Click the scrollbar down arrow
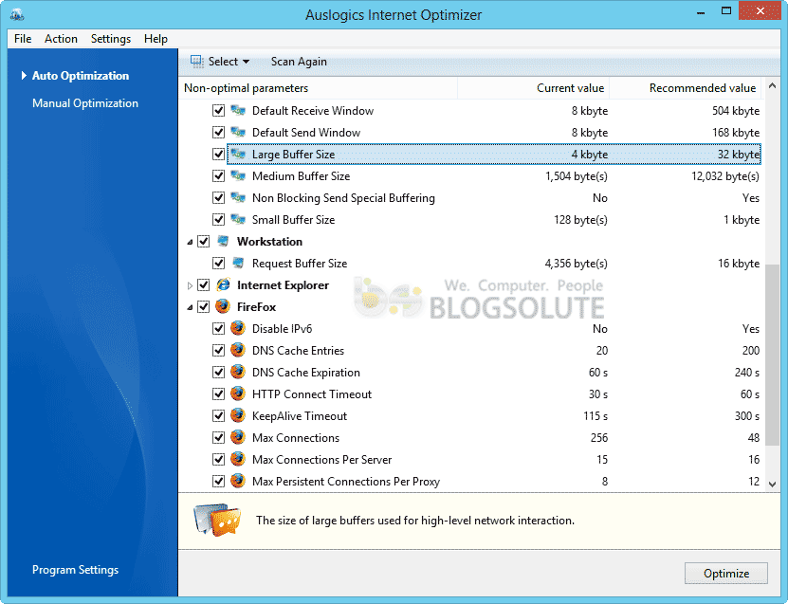Image resolution: width=788 pixels, height=604 pixels. point(773,485)
